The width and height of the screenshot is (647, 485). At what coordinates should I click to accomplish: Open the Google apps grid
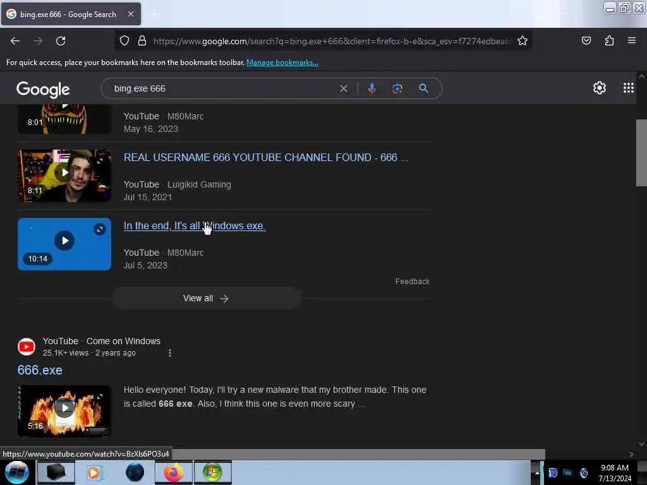pos(629,88)
